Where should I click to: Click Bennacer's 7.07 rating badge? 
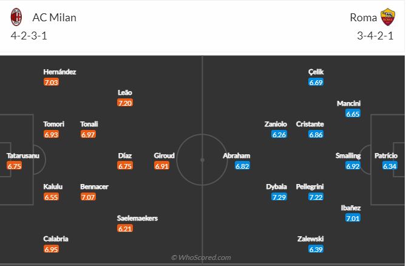click(x=88, y=197)
